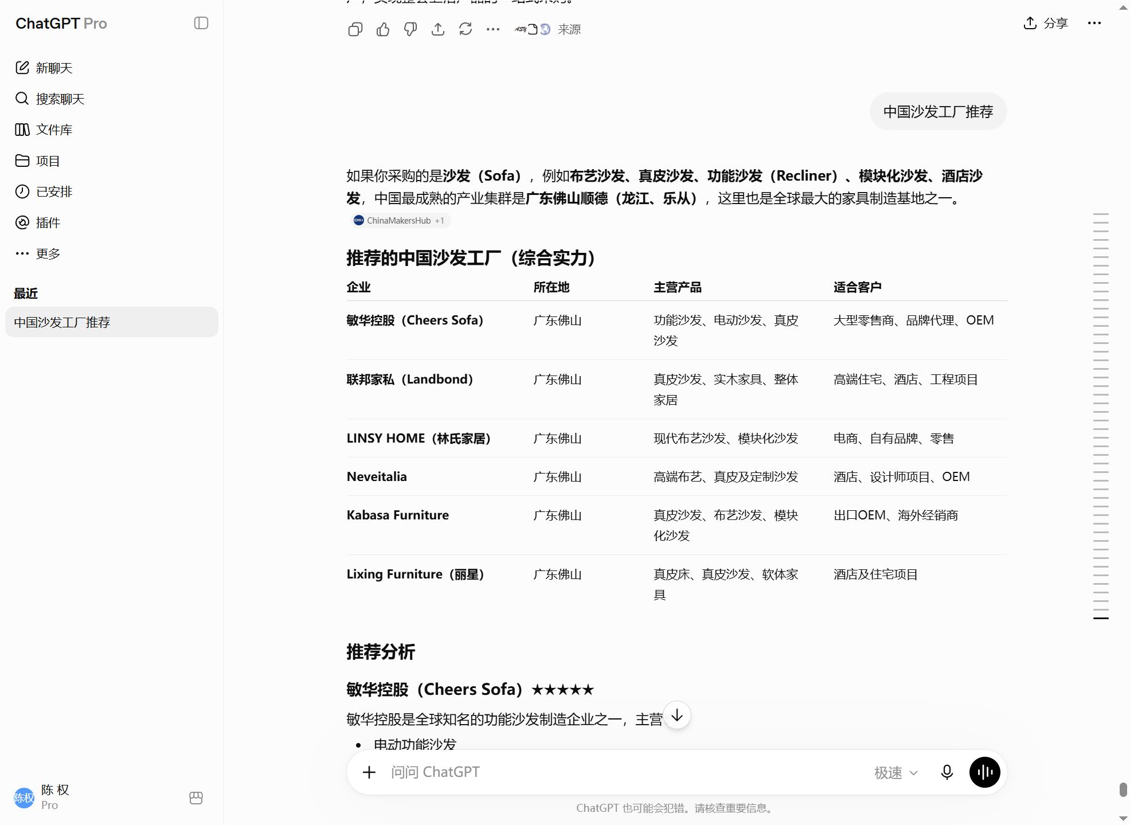Image resolution: width=1130 pixels, height=825 pixels.
Task: Focus the 问问 ChatGPT input field
Action: tap(625, 772)
